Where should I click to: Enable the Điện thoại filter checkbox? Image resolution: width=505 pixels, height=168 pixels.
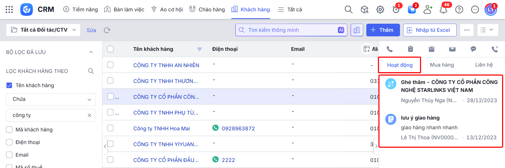9,142
